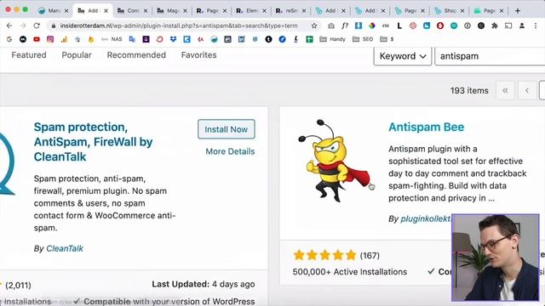This screenshot has height=306, width=545.
Task: Open the Handy bookmarks folder
Action: pyautogui.click(x=332, y=39)
